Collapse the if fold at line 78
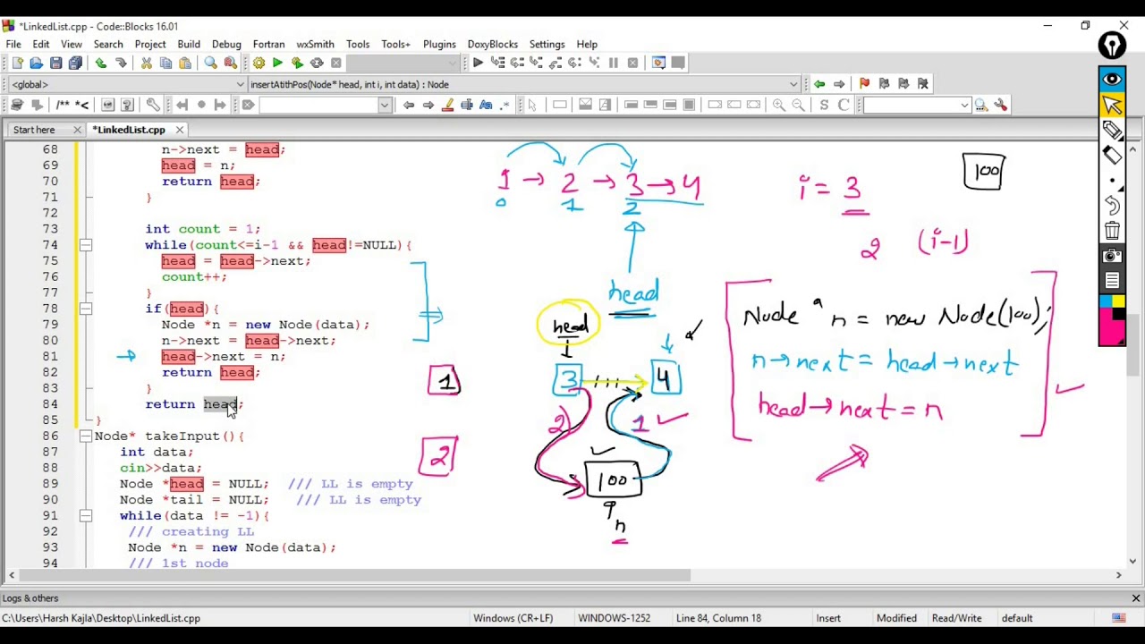Viewport: 1145px width, 644px height. click(x=85, y=309)
